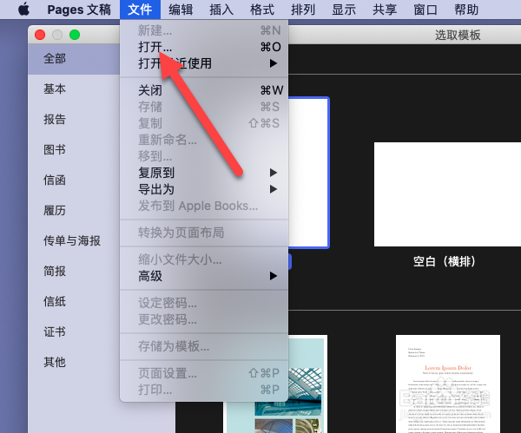This screenshot has height=433, width=521.
Task: Click 更改密码... menu entry
Action: [204, 319]
